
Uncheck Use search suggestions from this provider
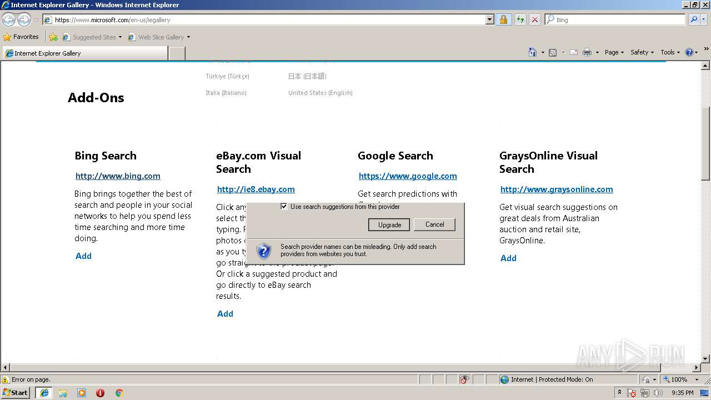284,206
